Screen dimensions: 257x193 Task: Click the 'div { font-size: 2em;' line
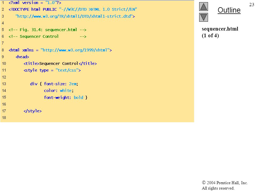click(54, 84)
